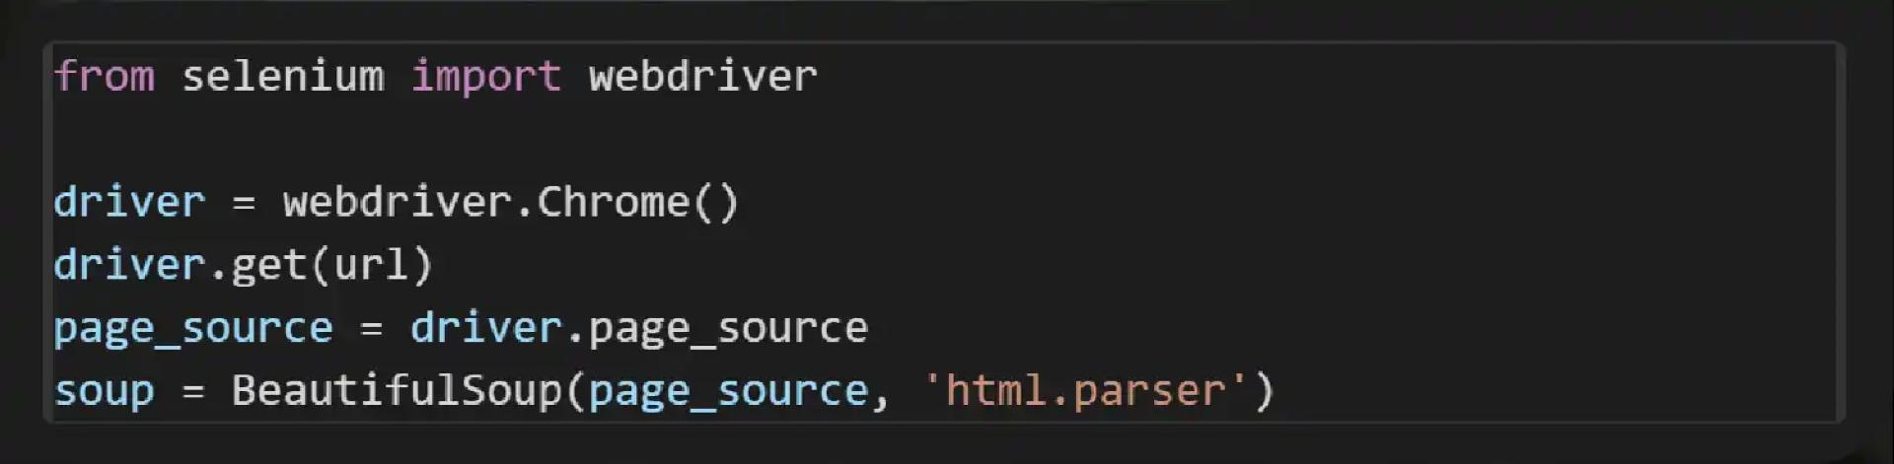Click the equals sign on the soup line
The width and height of the screenshot is (1894, 464).
(x=193, y=391)
